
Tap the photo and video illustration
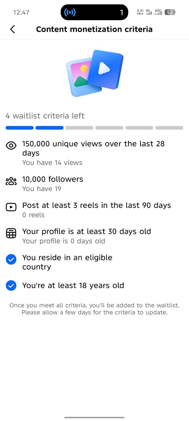(94, 73)
